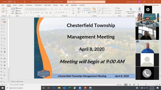
Task: Toggle Strikethrough formatting
Action: coord(36,12)
